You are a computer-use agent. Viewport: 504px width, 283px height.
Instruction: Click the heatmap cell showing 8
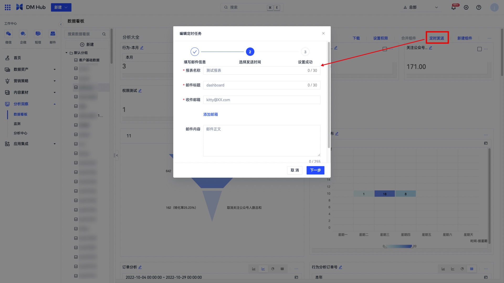click(406, 194)
